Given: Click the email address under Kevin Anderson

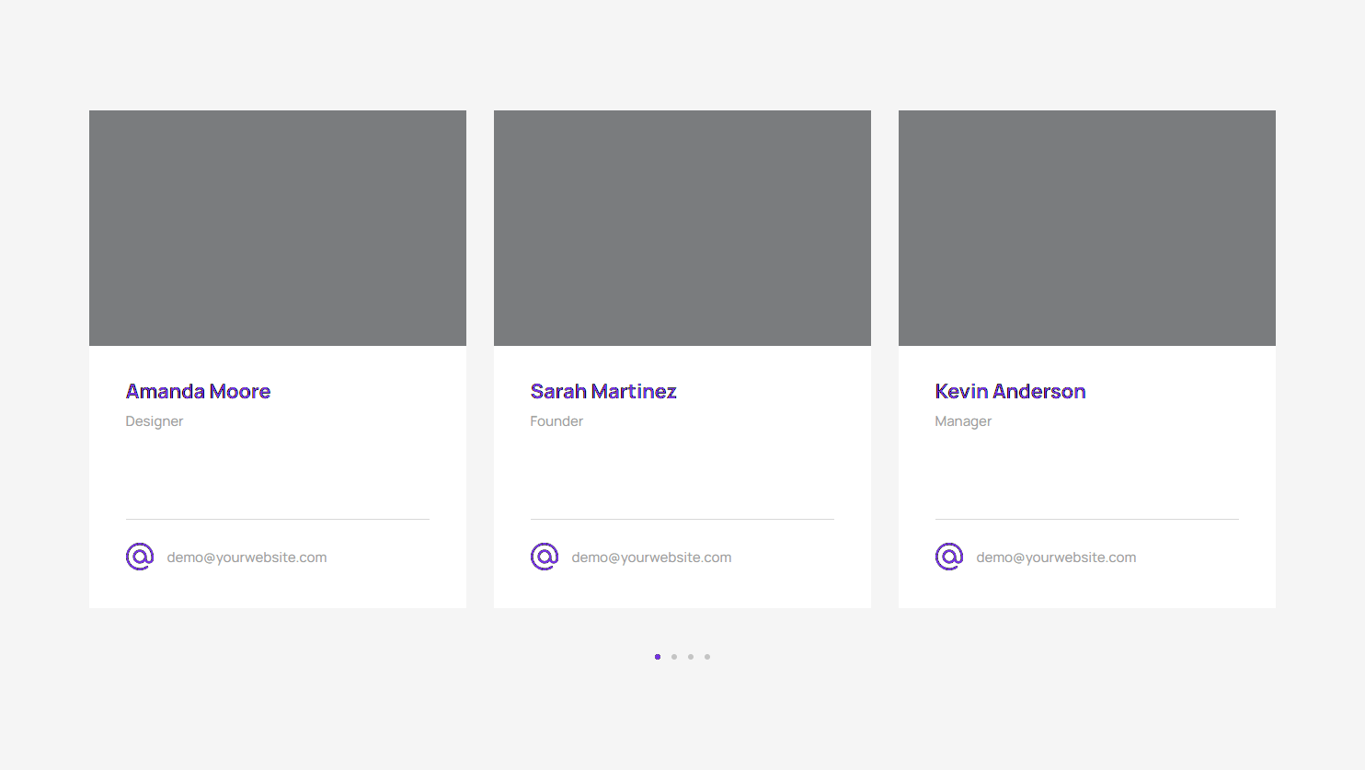Looking at the screenshot, I should [x=1056, y=557].
